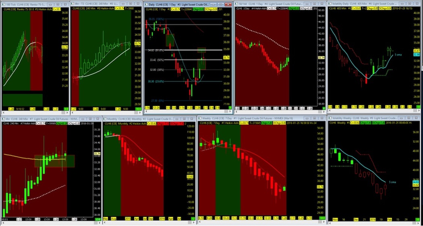Click the 50/144 window's chart icon
The image size is (423, 226).
point(236,4)
